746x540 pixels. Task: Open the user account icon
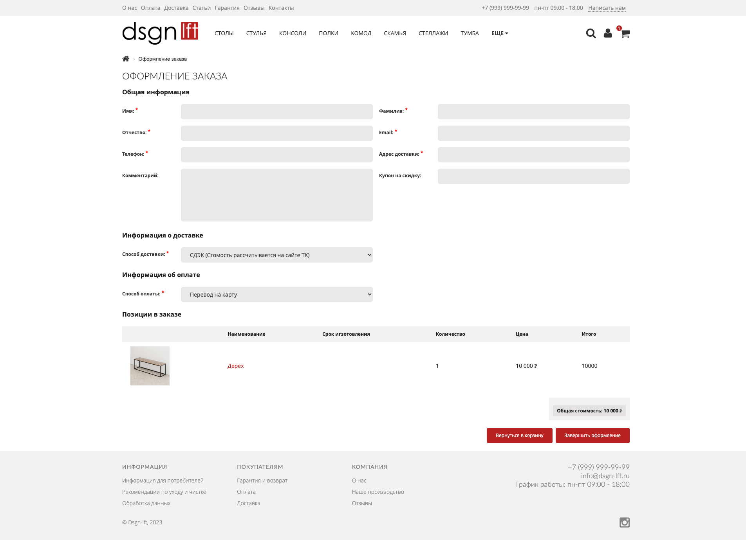point(608,34)
